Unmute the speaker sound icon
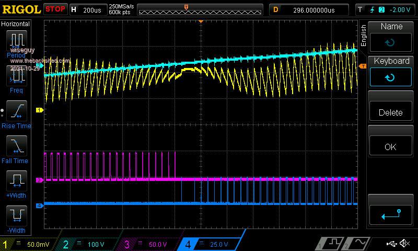Image resolution: width=418 pixels, height=251 pixels. point(404,244)
